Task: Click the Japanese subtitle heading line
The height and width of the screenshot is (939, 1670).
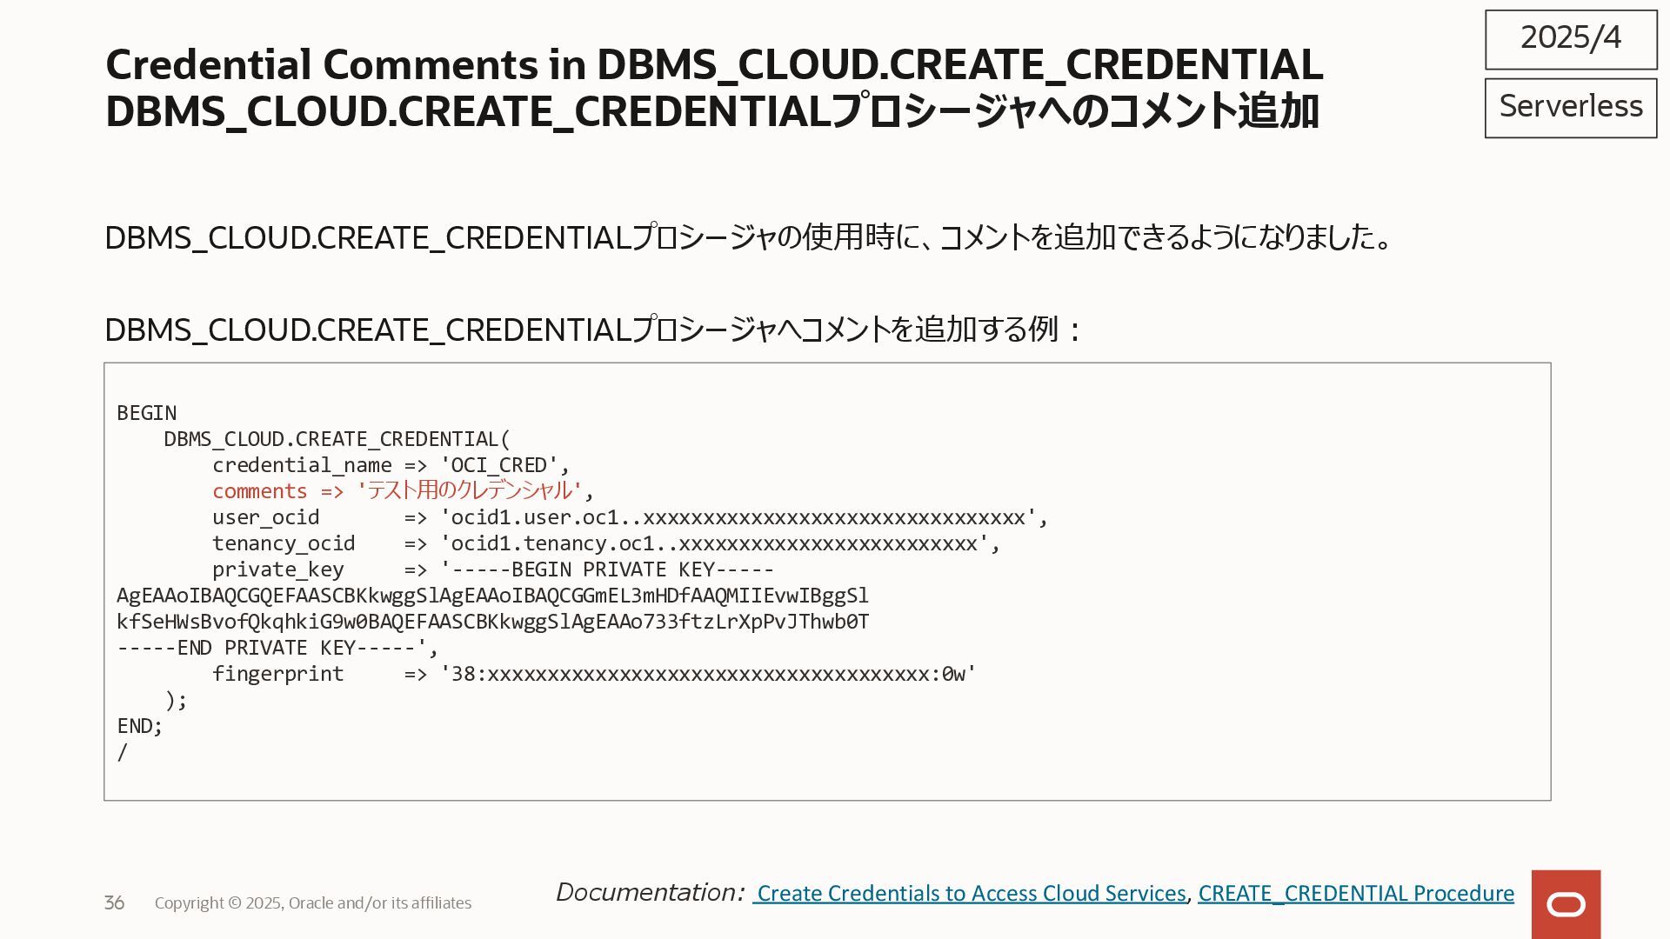Action: click(x=711, y=112)
